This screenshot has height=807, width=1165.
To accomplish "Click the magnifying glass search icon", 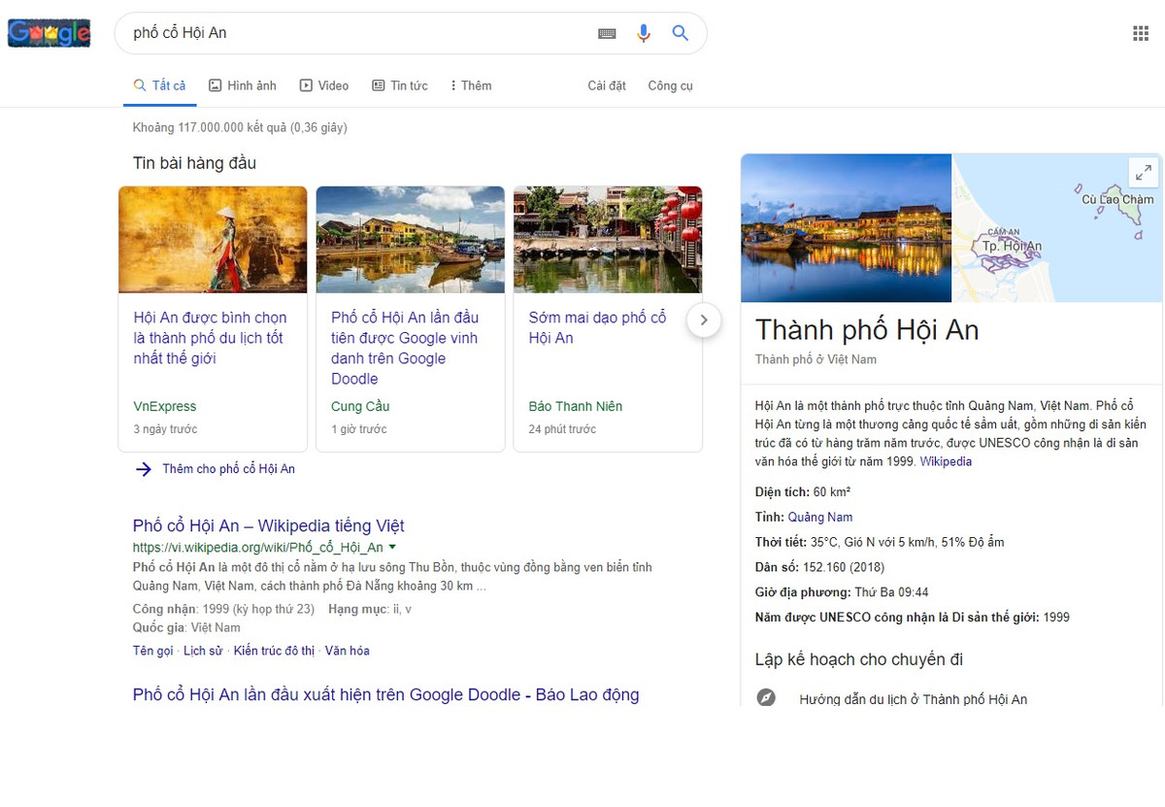I will click(x=680, y=32).
